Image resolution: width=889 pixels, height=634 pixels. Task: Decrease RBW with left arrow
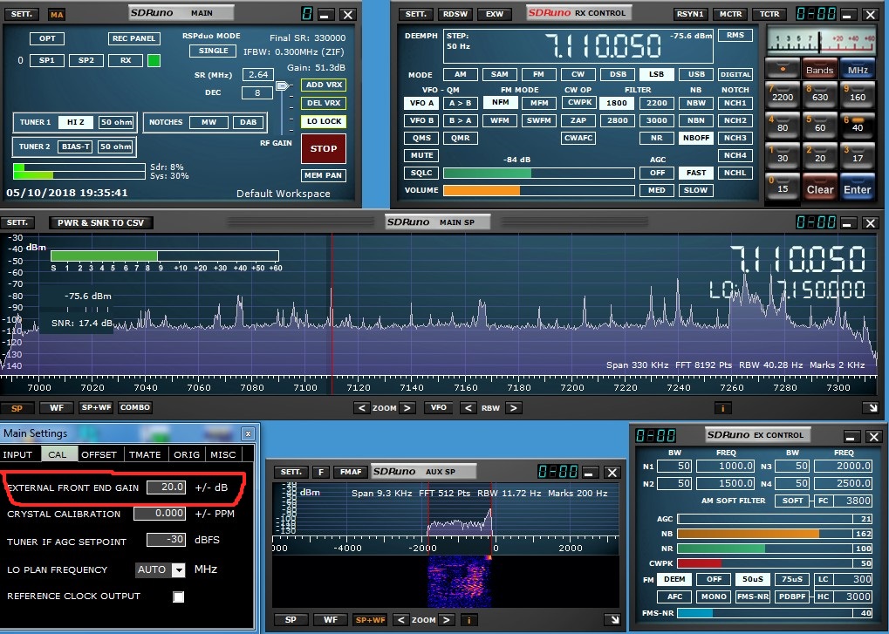tap(468, 408)
